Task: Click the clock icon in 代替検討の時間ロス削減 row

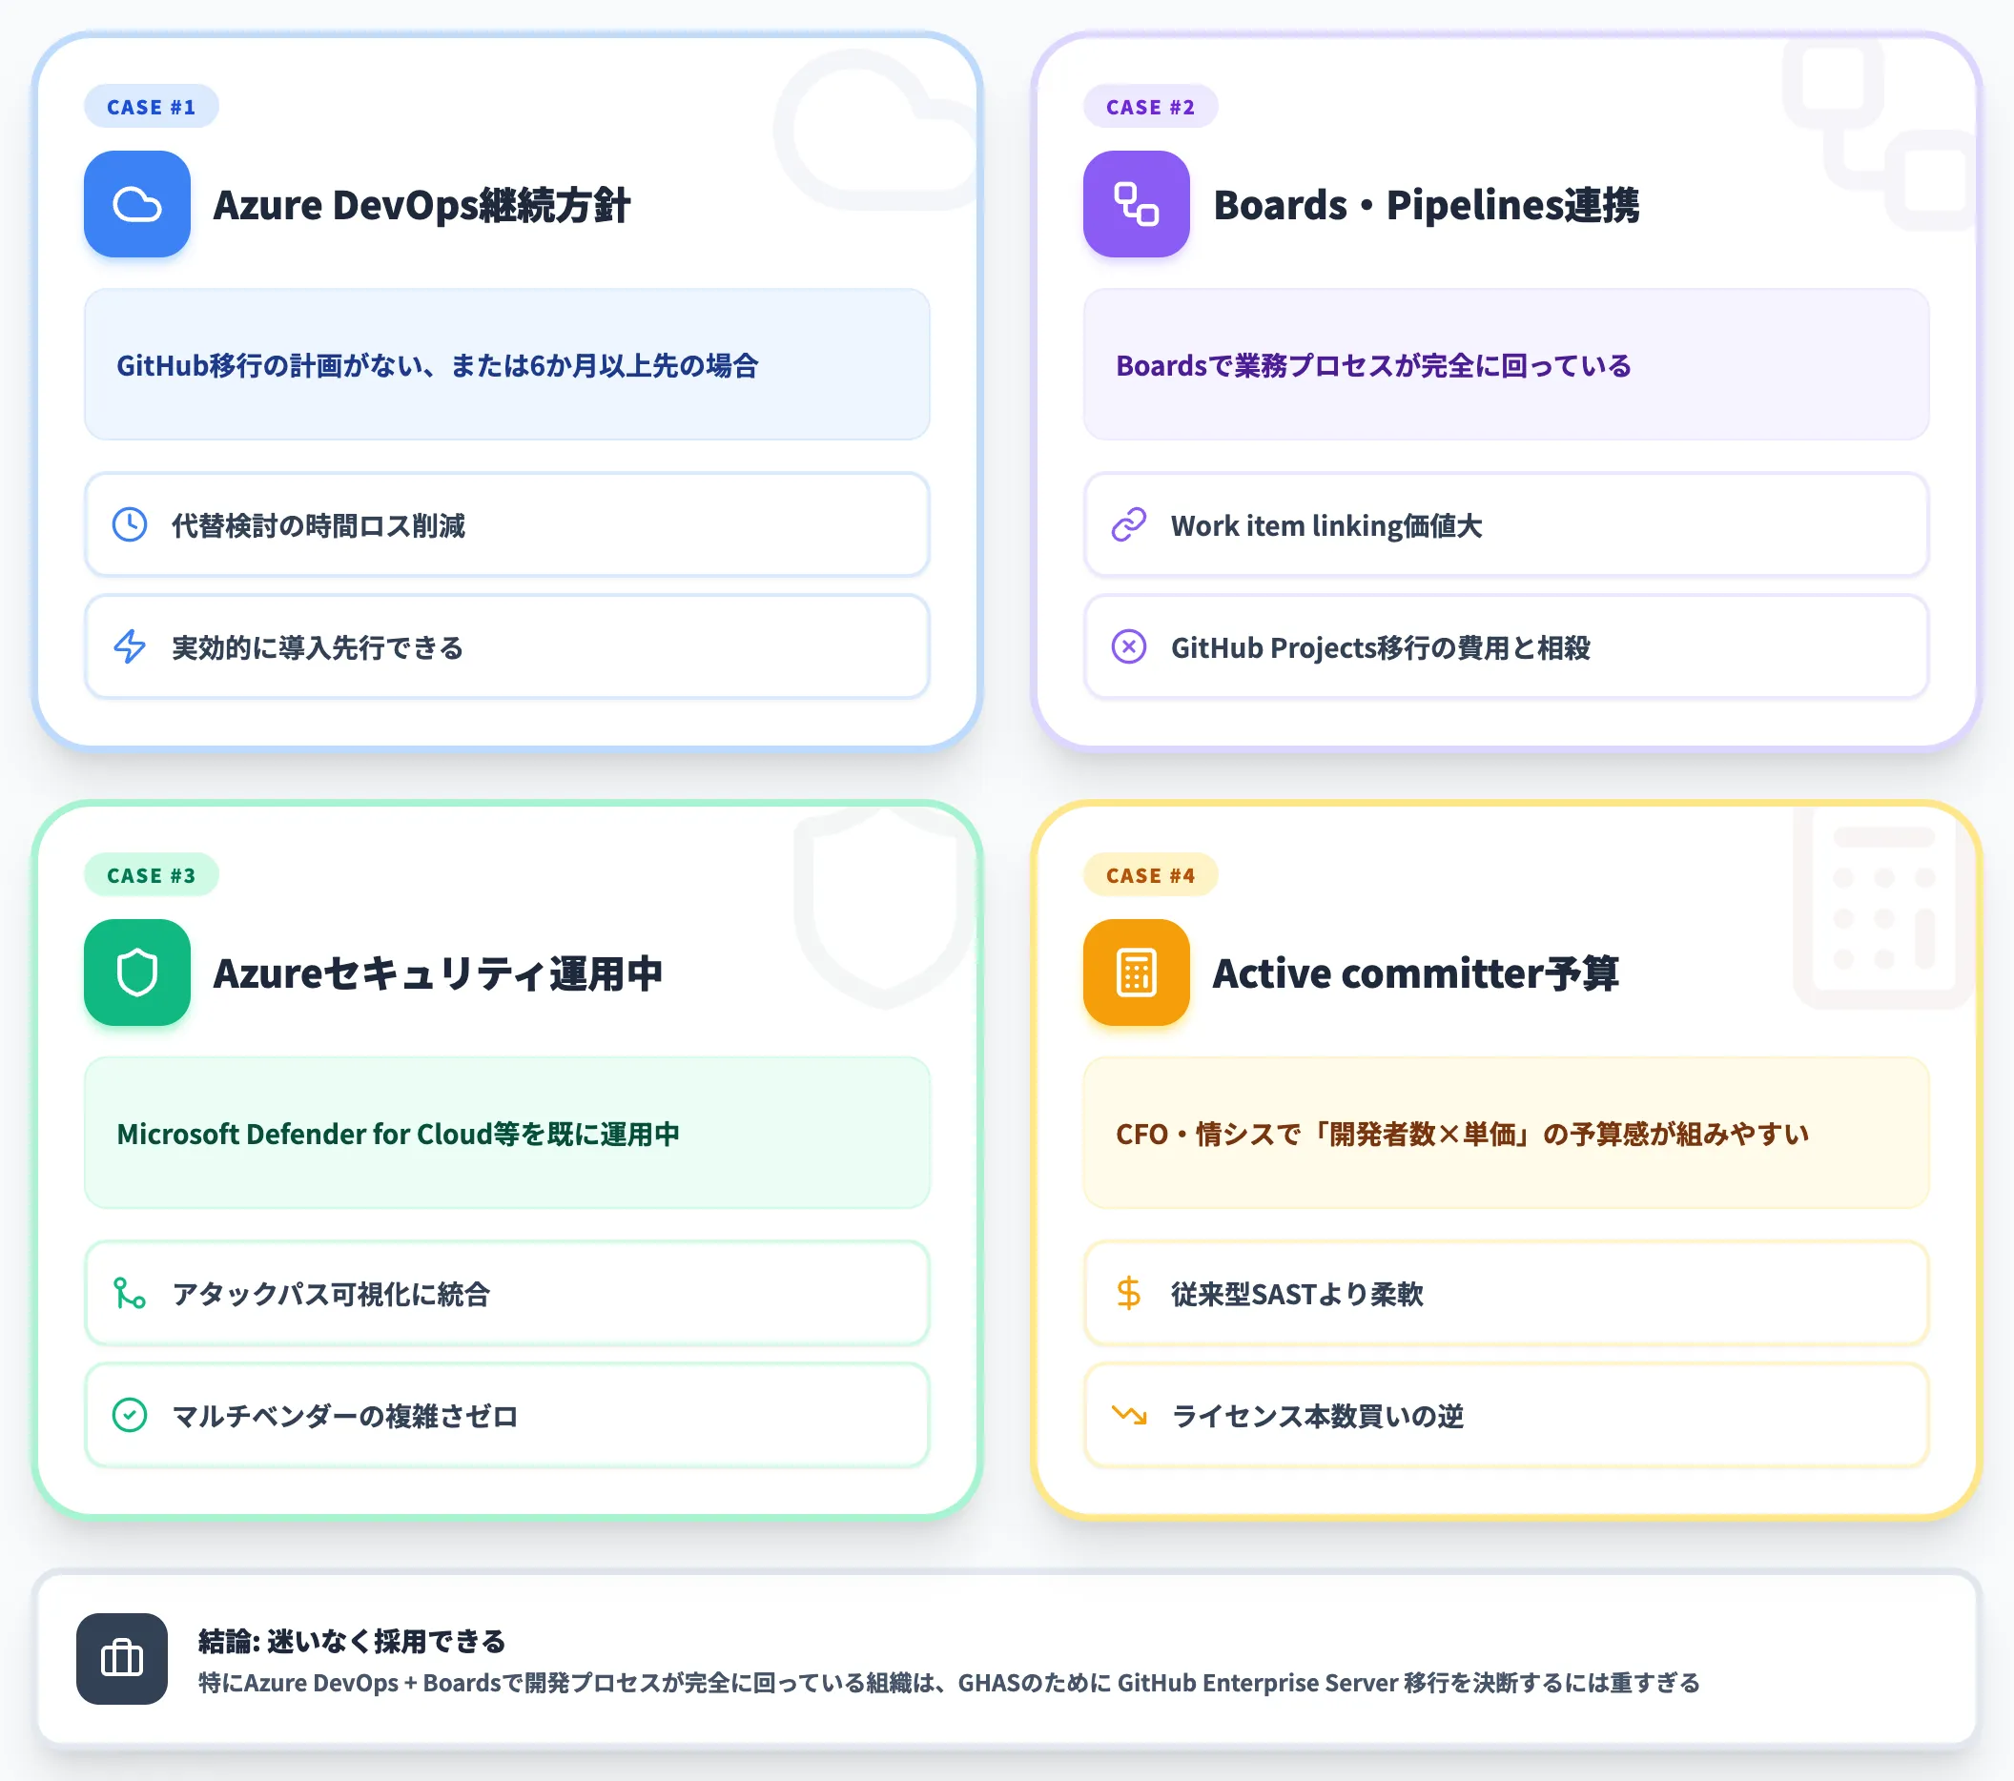Action: pos(130,525)
